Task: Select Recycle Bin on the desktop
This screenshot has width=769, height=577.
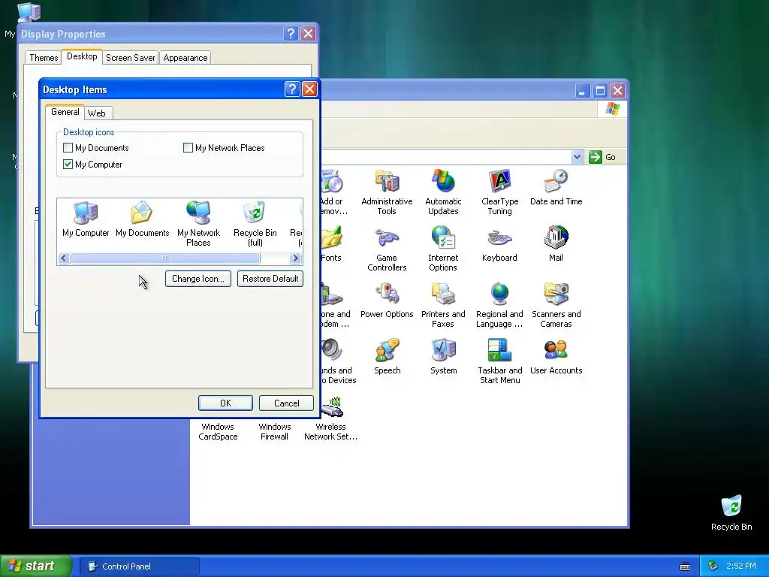Action: pos(731,513)
